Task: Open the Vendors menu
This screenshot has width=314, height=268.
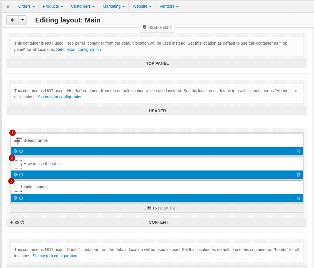Action: (169, 7)
